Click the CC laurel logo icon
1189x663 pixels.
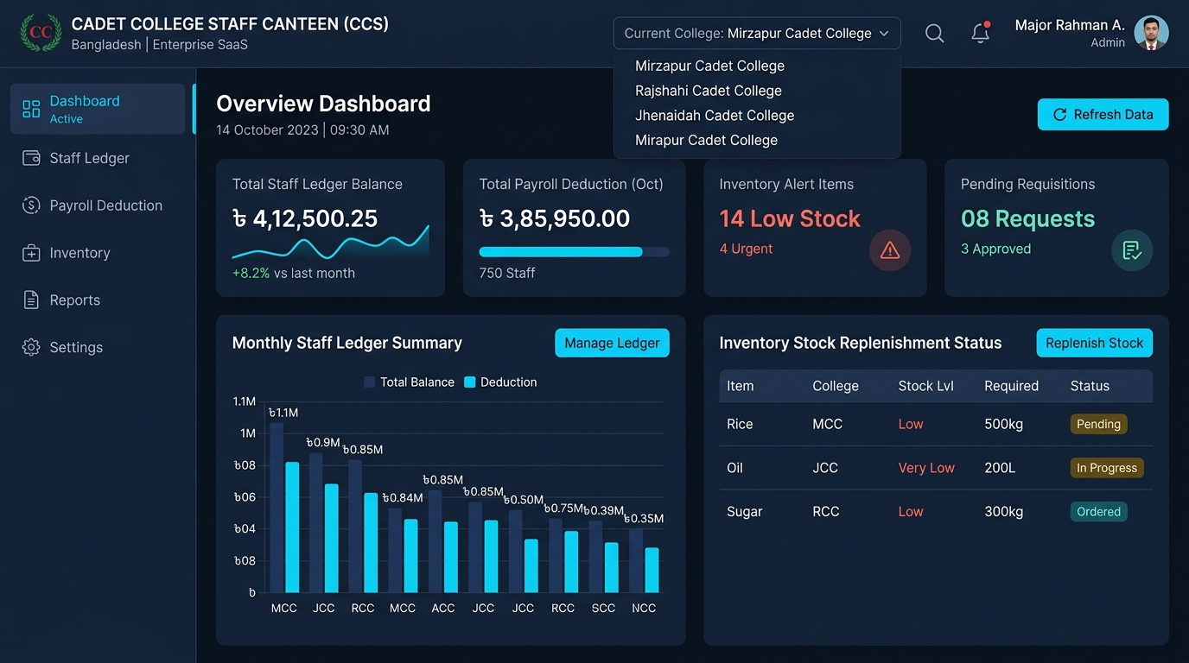41,33
